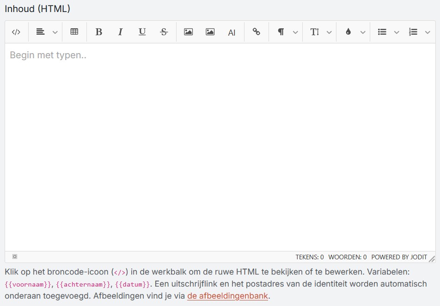Click the {{voornaam}} variable text

click(28, 284)
